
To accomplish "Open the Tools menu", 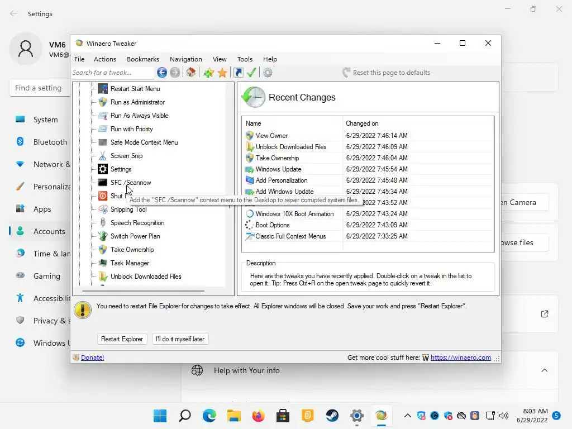I will (x=245, y=59).
